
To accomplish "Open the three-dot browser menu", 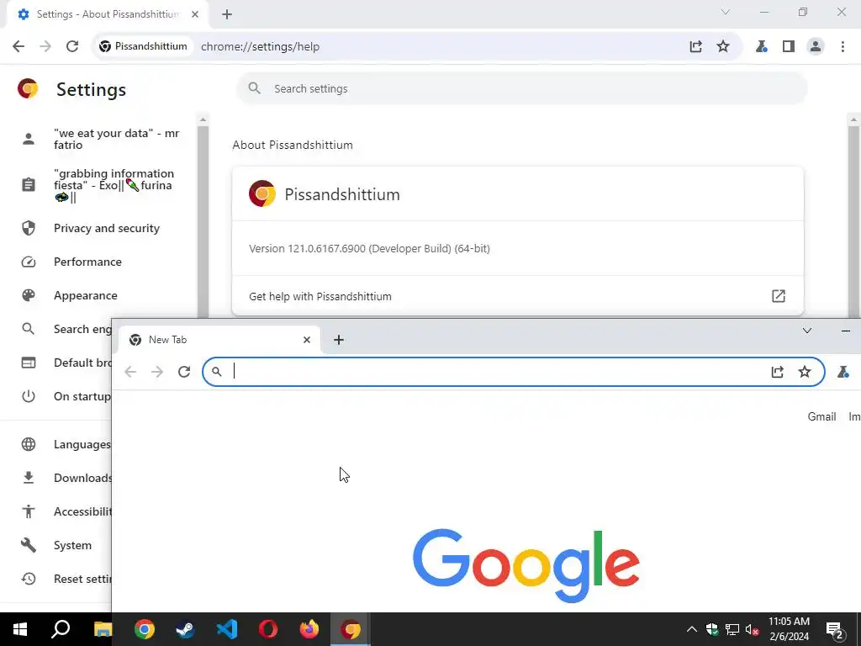I will click(843, 47).
